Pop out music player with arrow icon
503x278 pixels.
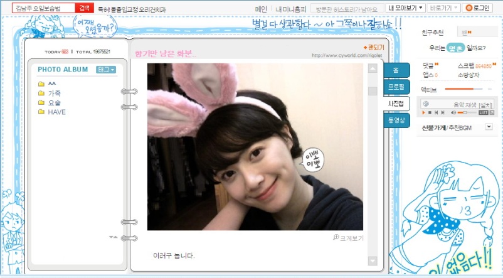tap(492, 113)
